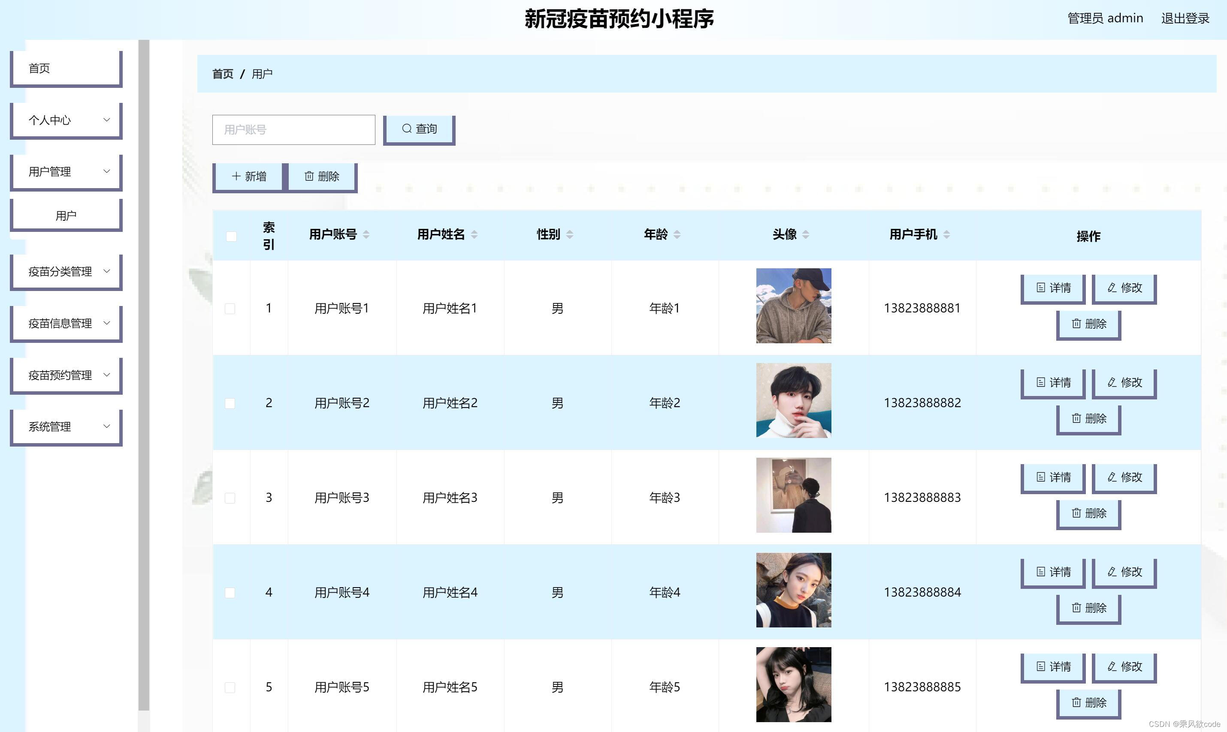
Task: Expand the 疫苗分类管理 sidebar section
Action: [x=66, y=271]
